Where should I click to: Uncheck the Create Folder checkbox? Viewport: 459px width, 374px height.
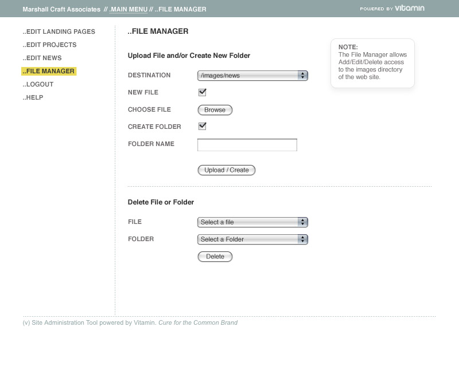click(202, 127)
